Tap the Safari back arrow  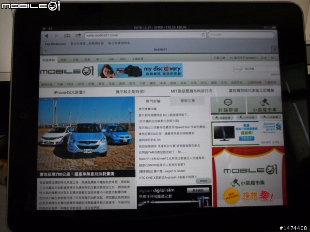(46, 36)
